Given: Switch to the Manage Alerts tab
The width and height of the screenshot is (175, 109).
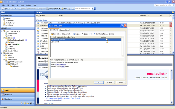Looking at the screenshot, I should coord(64,30).
